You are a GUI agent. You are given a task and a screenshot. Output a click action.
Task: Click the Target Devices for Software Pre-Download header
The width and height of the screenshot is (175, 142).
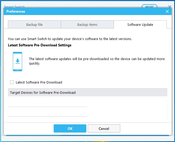(87, 92)
